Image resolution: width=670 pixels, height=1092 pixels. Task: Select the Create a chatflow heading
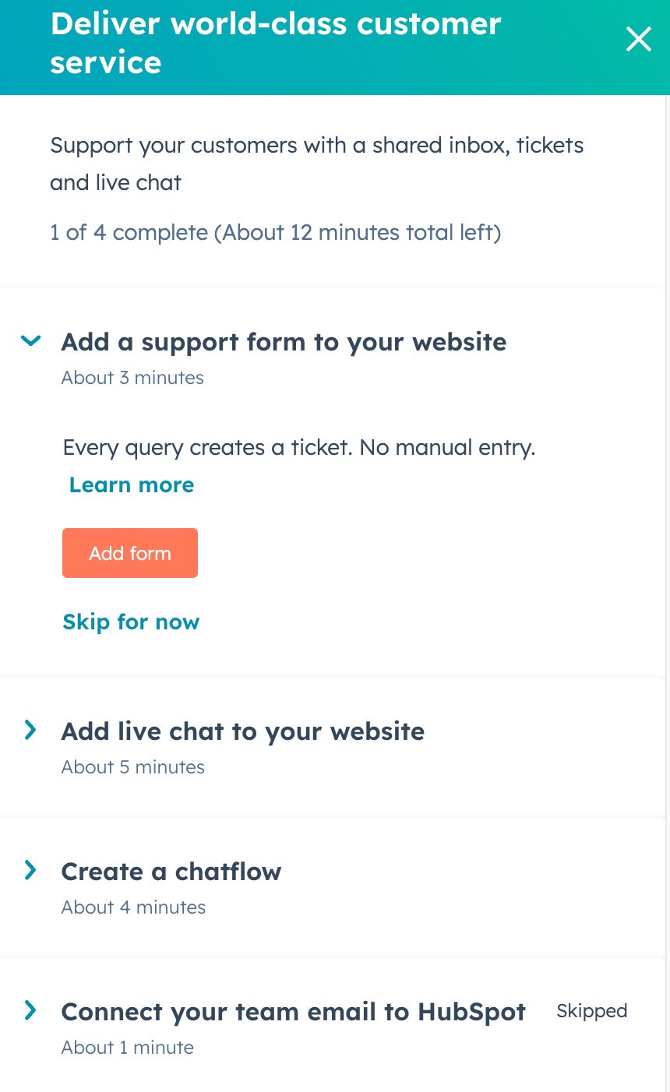(x=171, y=871)
